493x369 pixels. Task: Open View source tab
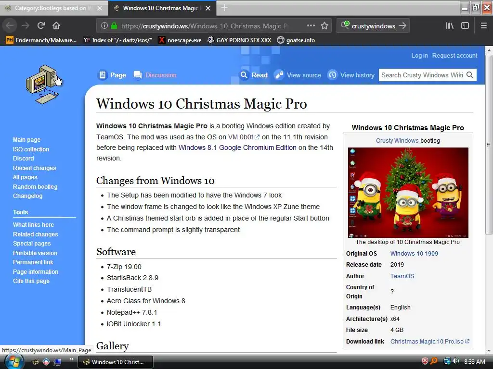pos(298,75)
